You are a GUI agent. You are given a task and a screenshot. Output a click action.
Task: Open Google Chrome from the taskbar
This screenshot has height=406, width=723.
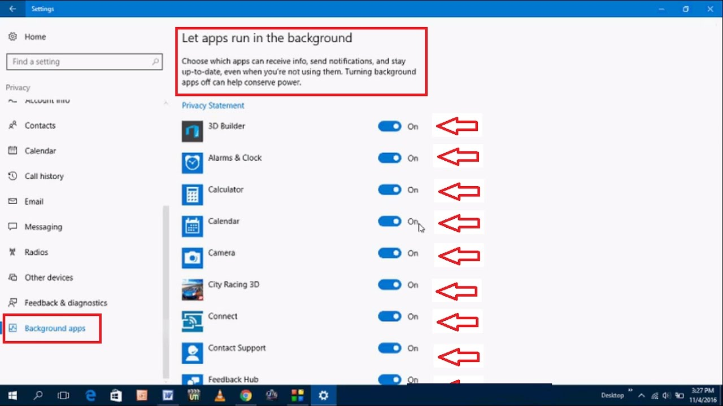coord(245,395)
